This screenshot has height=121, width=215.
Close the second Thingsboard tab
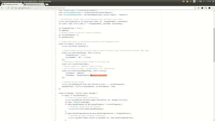tap(43, 4)
